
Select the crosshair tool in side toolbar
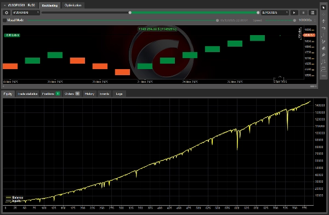324,14
